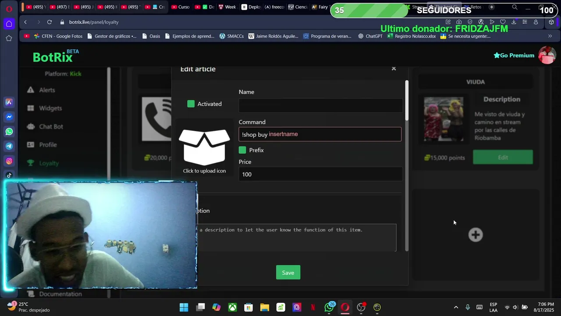Screen dimensions: 561x316
Task: Click the snapshot camera toolbar icon
Action: (459, 22)
